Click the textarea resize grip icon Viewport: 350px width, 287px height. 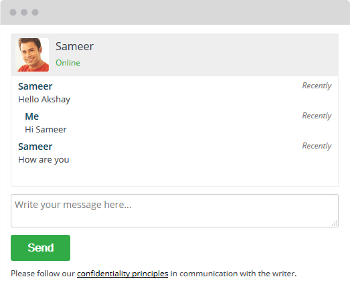[335, 223]
